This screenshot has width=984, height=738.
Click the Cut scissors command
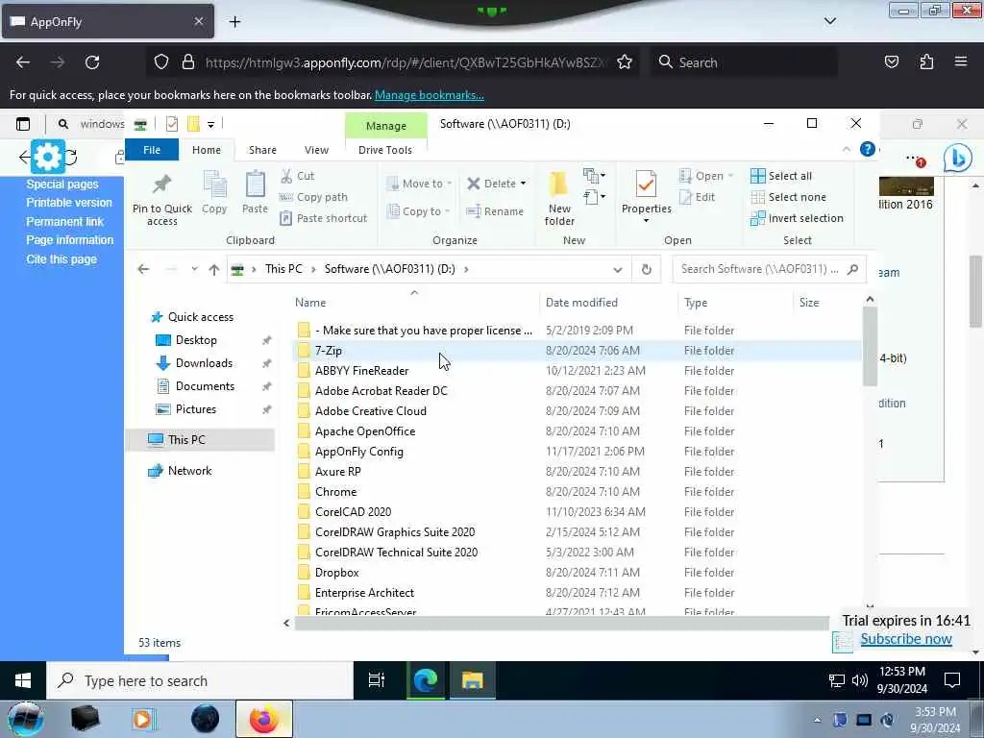298,177
